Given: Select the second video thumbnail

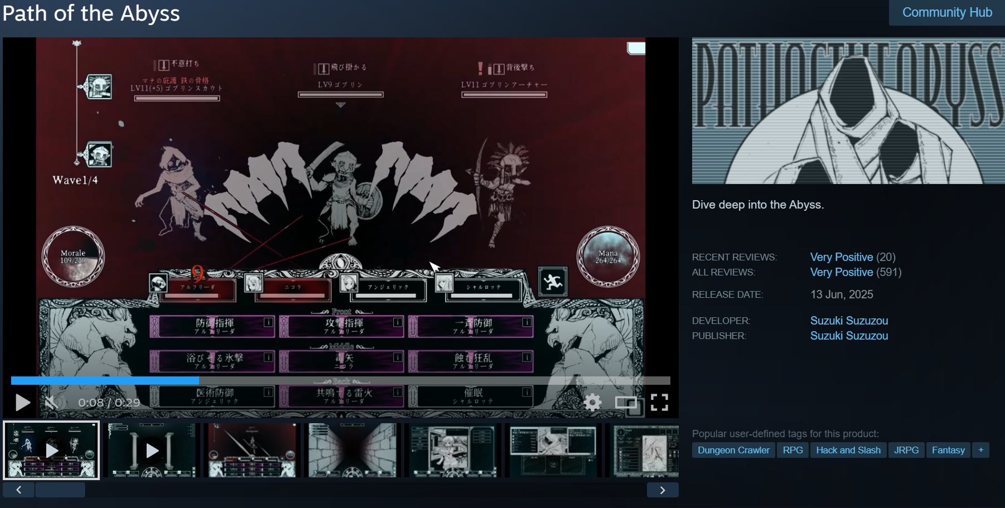Looking at the screenshot, I should point(152,450).
